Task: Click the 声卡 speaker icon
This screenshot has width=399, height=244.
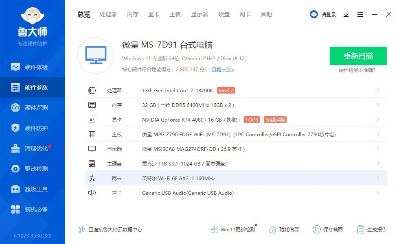Action: click(92, 193)
